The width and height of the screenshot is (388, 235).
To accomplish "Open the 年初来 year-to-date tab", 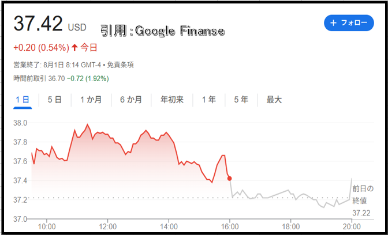I will (x=172, y=100).
